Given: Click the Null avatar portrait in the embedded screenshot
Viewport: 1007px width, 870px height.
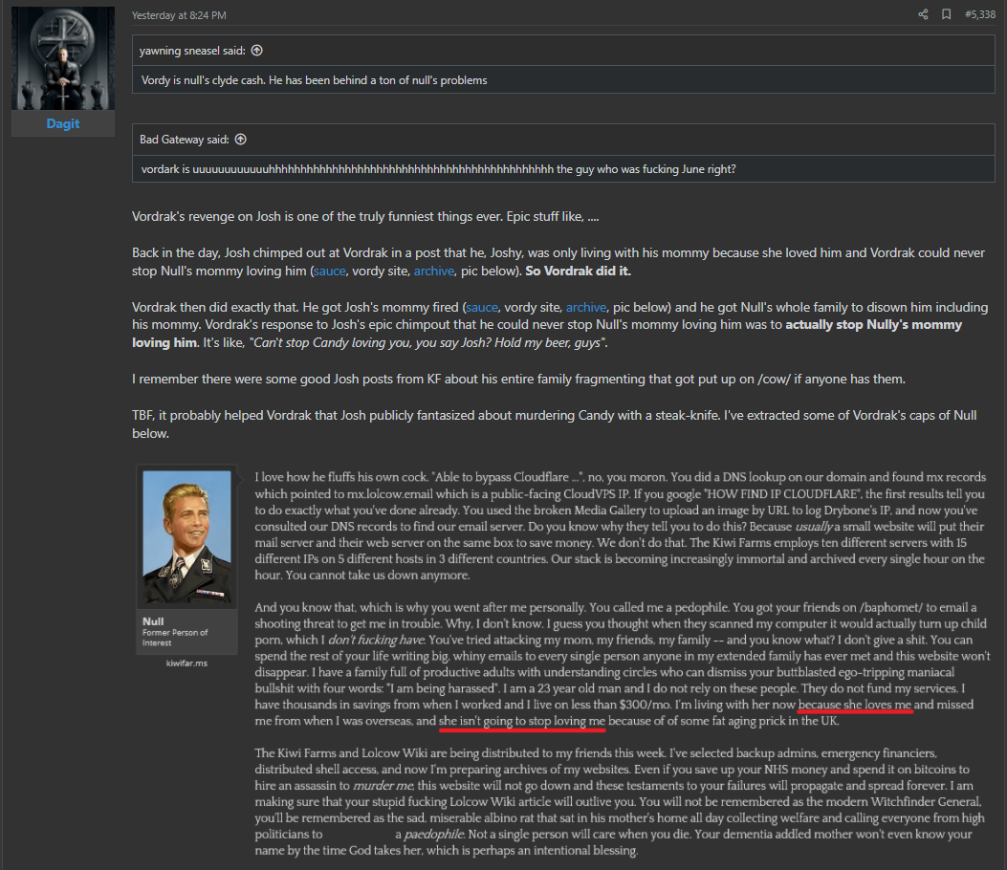Looking at the screenshot, I should (x=186, y=536).
